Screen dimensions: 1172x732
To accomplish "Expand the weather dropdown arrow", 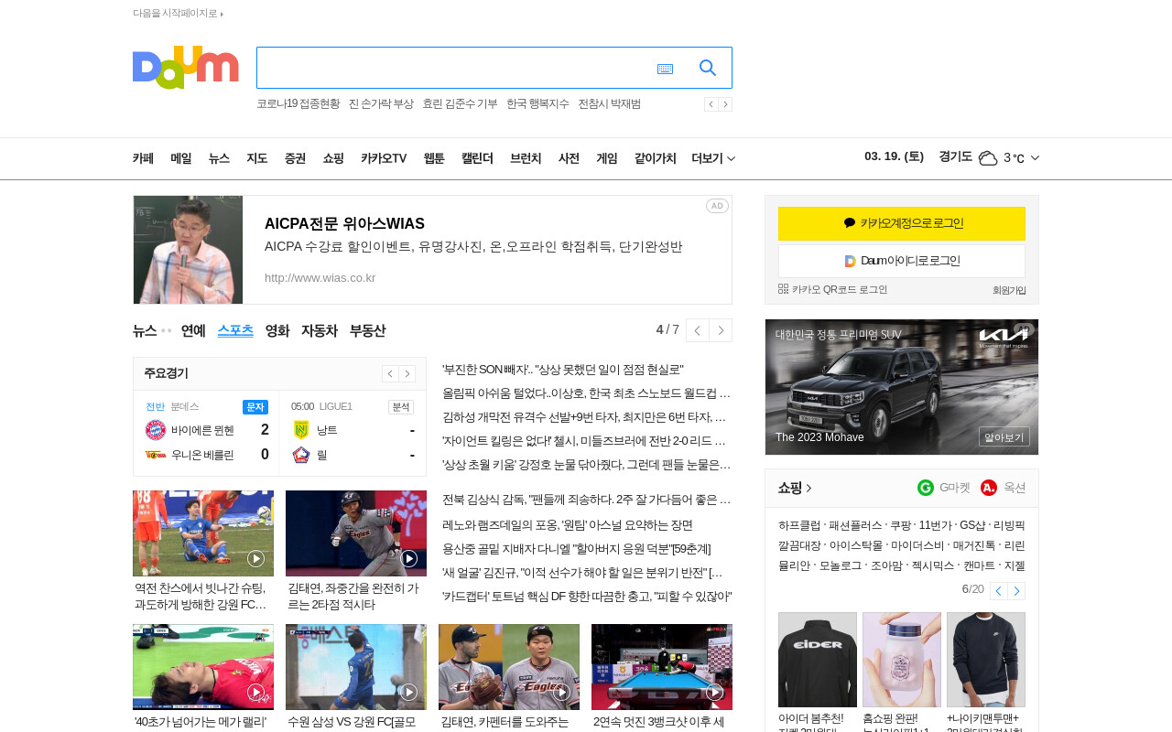I will pos(1035,158).
